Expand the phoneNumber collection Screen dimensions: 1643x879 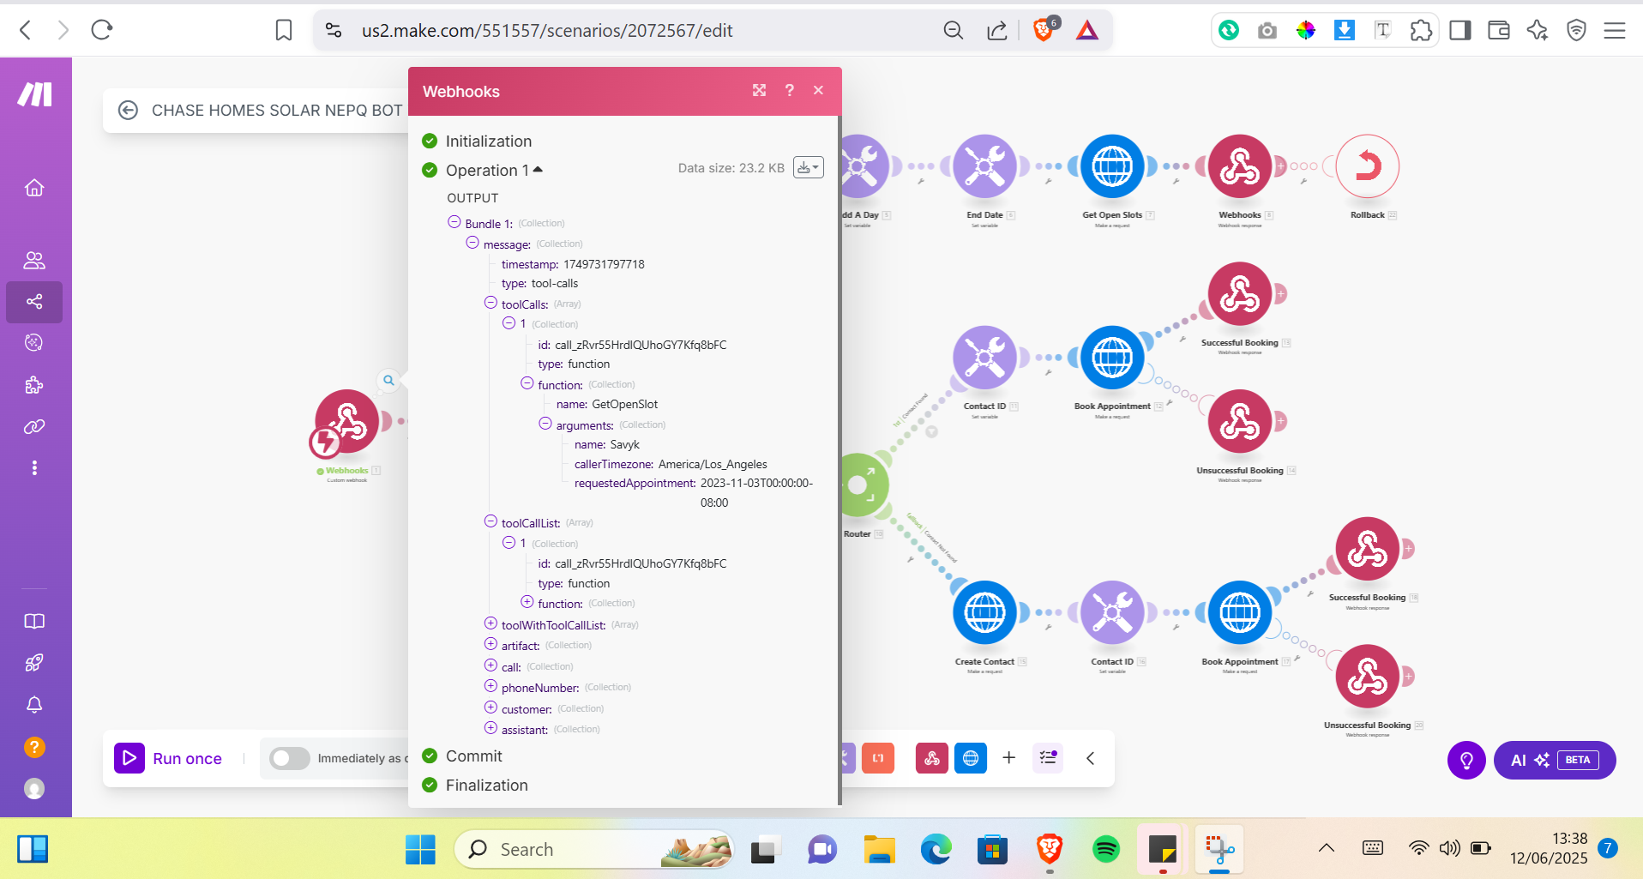(490, 686)
